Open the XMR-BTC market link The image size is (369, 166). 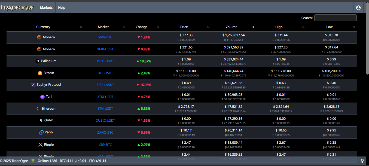[x=105, y=37]
